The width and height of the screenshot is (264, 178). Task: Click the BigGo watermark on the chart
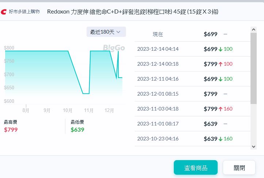(x=114, y=48)
